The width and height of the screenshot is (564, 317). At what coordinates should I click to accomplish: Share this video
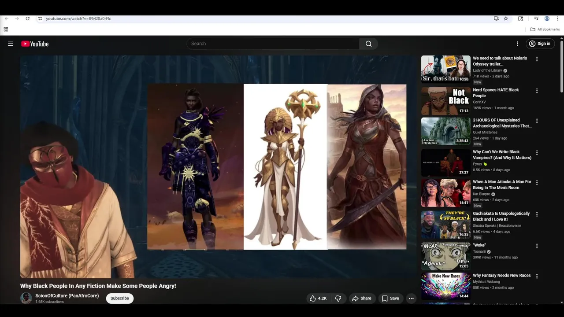click(361, 299)
